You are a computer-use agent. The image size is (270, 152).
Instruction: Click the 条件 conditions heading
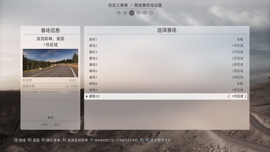(50, 118)
